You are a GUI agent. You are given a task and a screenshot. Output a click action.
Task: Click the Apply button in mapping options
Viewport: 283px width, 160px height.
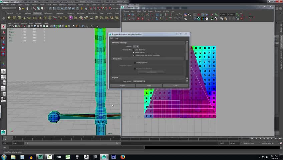(149, 86)
